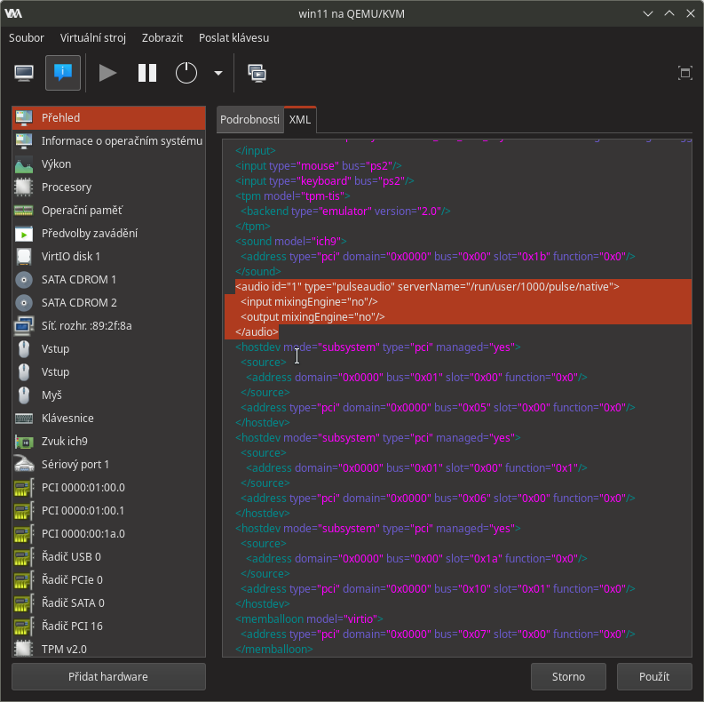Select Zvuk ich9 sound device
This screenshot has height=702, width=704.
pos(108,442)
